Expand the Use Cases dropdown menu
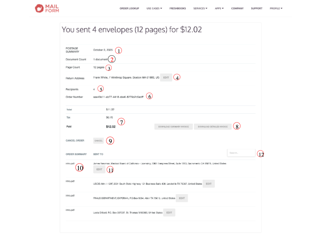This screenshot has width=321, height=237. click(x=154, y=8)
